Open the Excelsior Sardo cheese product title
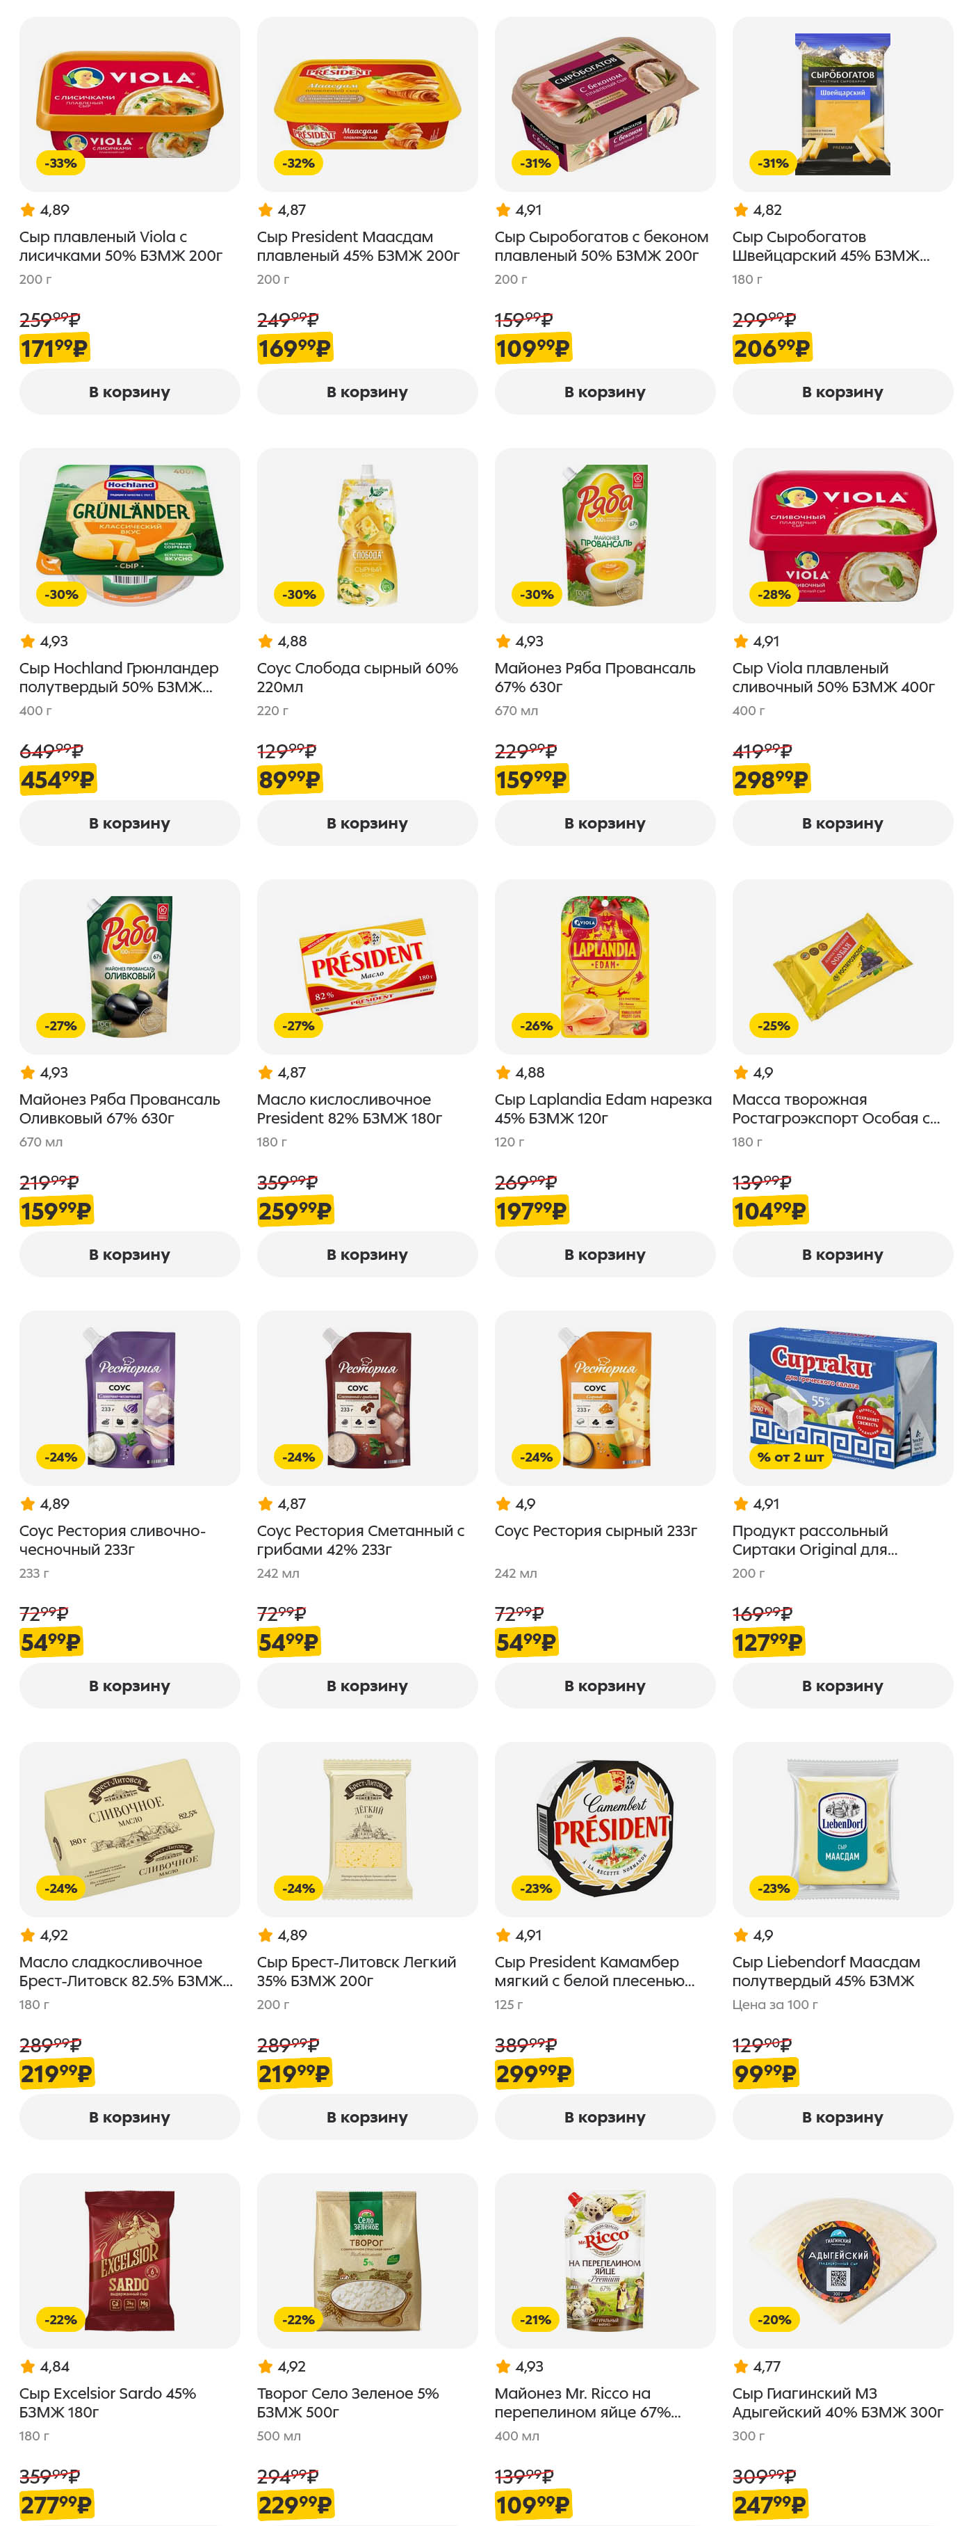The width and height of the screenshot is (978, 2526). tap(107, 2402)
